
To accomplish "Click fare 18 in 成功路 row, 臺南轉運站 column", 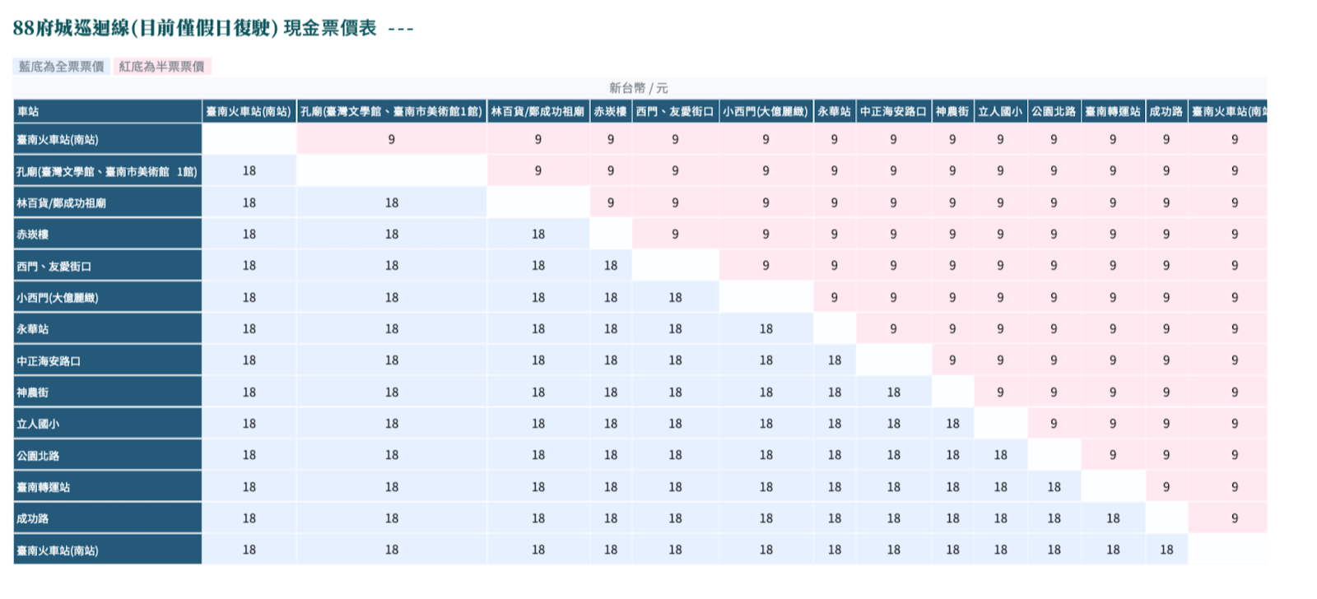I will [1113, 518].
